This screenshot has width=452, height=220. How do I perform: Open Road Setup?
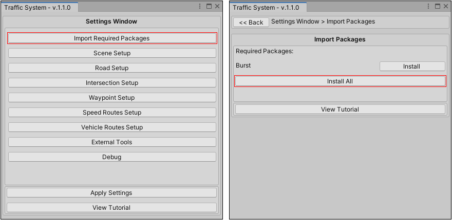click(x=112, y=68)
